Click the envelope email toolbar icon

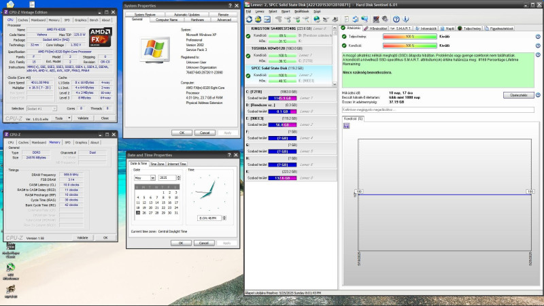267,20
